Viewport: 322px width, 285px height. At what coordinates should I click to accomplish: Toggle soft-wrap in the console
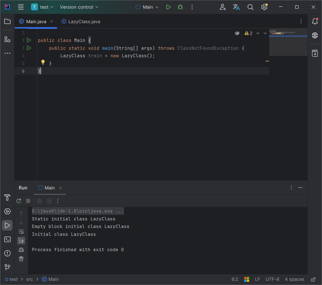pyautogui.click(x=21, y=232)
